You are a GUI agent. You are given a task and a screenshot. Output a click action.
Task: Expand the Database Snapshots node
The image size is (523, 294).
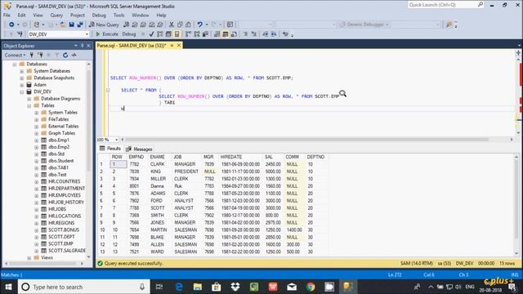click(22, 78)
